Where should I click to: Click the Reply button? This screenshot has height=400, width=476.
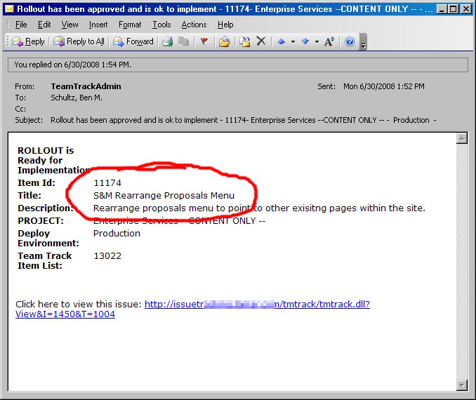(x=29, y=42)
